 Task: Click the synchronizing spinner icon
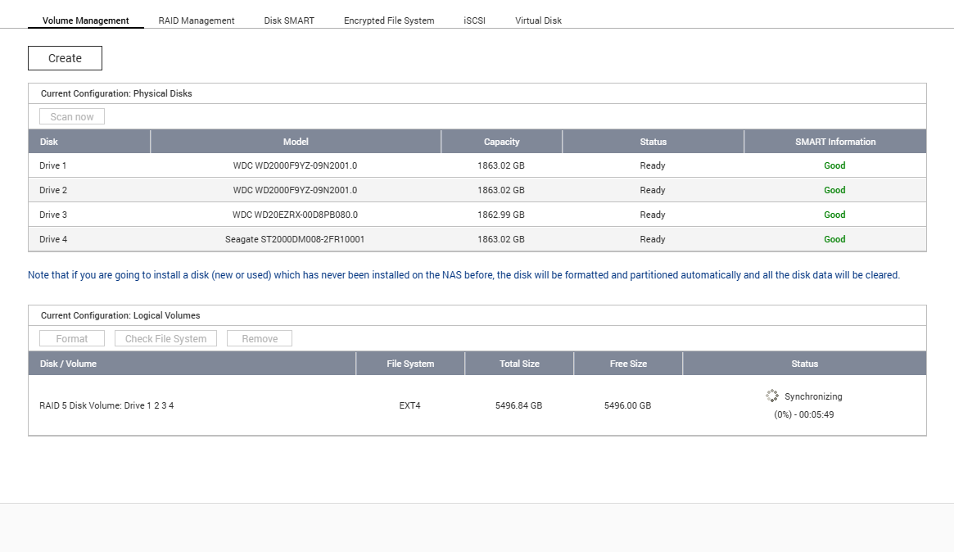[x=772, y=396]
